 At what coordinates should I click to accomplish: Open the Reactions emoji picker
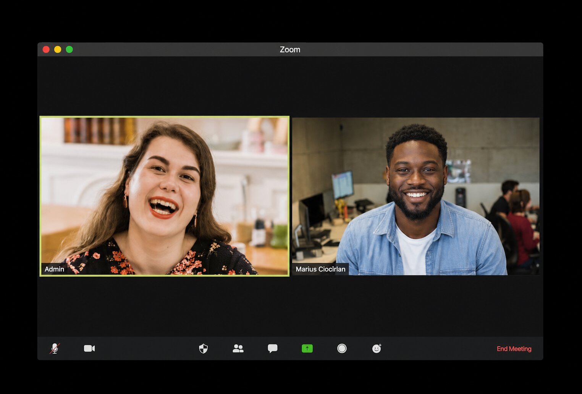377,348
